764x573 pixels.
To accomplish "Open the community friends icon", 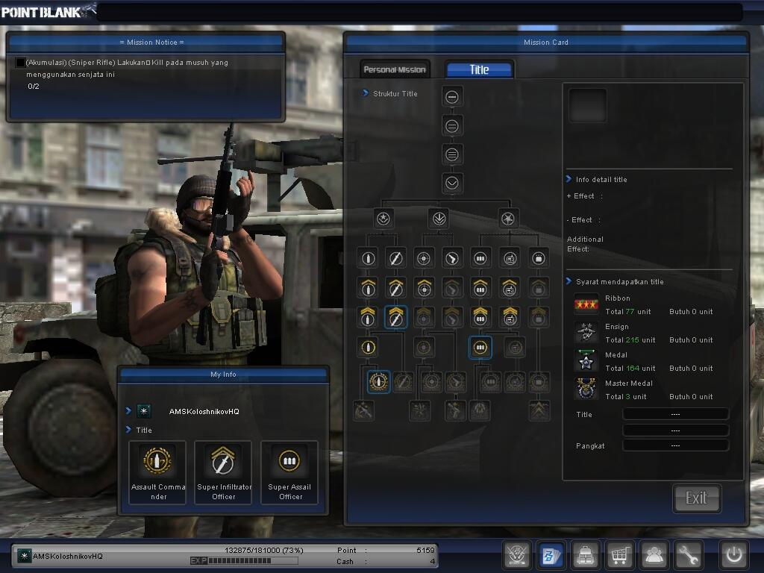I will coord(654,555).
